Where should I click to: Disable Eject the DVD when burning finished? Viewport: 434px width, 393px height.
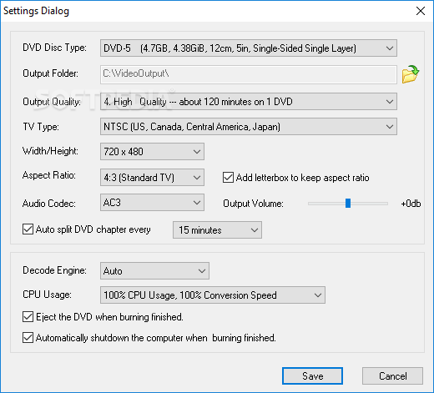click(28, 317)
